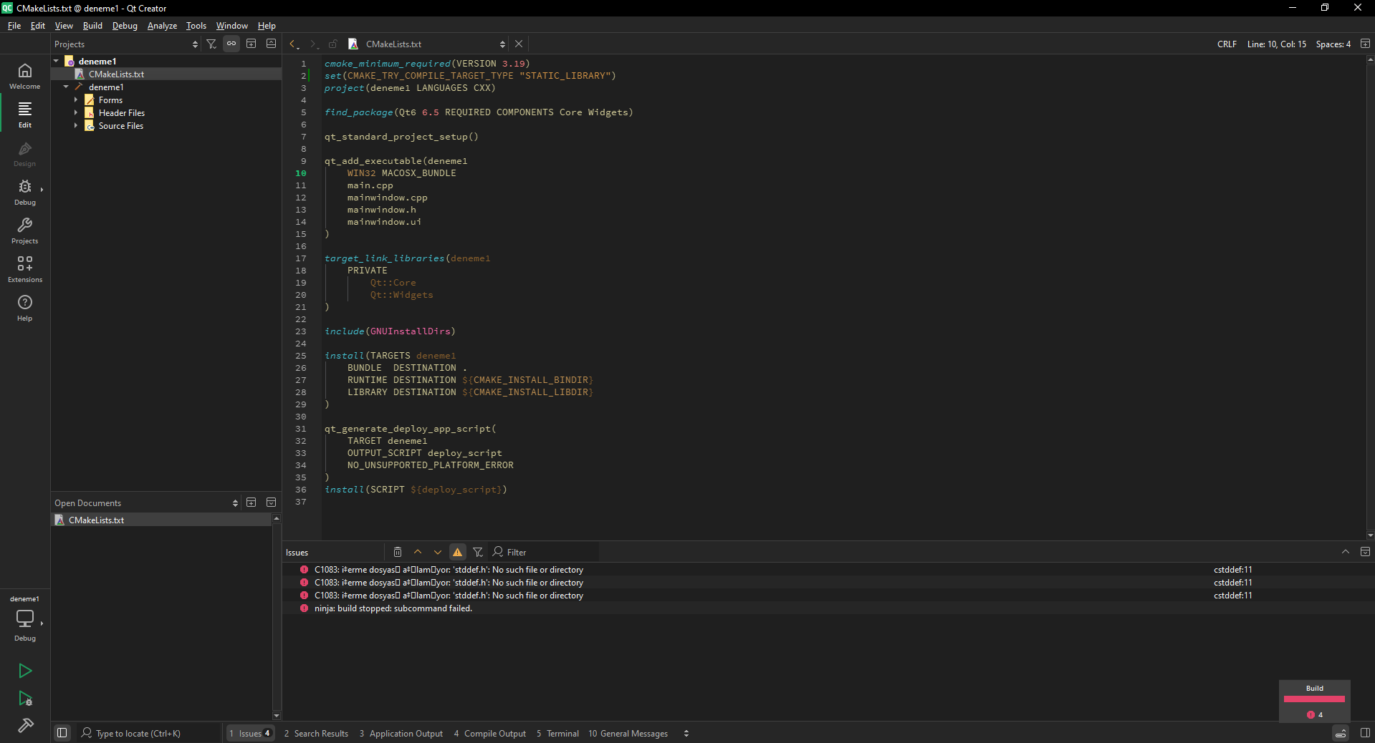This screenshot has height=743, width=1375.
Task: Open the Extensions mode
Action: pos(25,269)
